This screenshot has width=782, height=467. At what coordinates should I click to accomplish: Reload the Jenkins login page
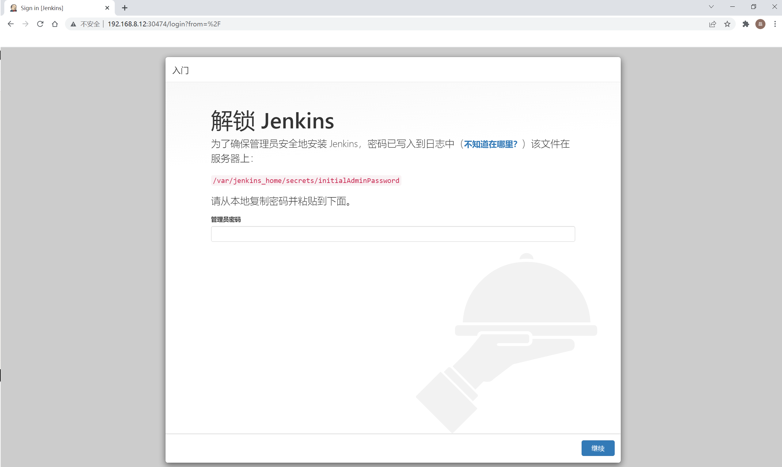(x=40, y=24)
